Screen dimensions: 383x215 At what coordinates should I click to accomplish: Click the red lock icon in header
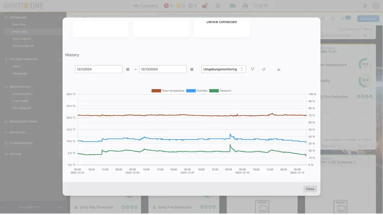point(205,6)
